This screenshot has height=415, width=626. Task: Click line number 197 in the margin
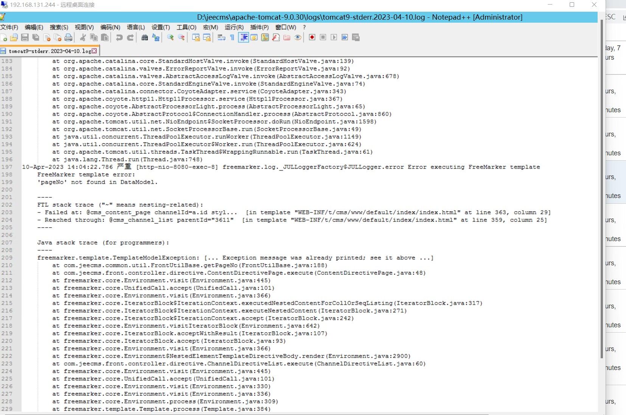coord(7,167)
